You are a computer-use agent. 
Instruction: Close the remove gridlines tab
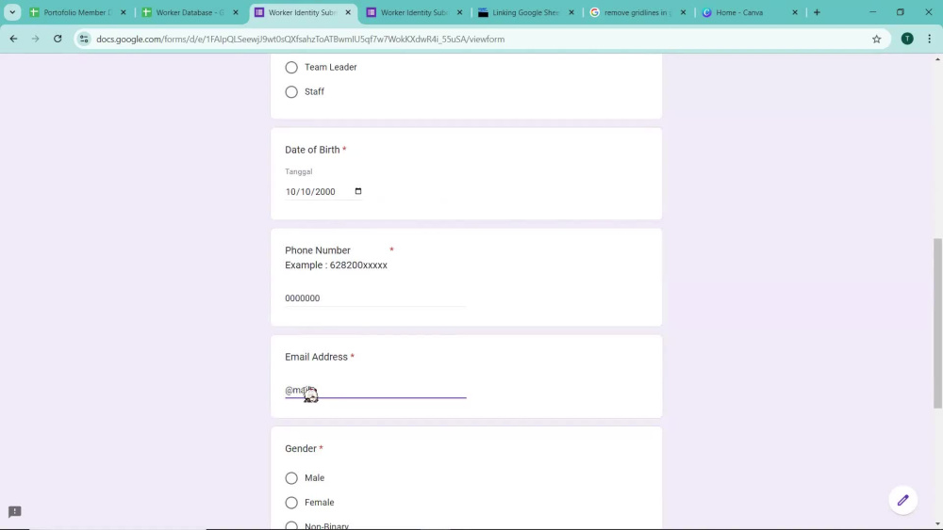click(x=683, y=12)
